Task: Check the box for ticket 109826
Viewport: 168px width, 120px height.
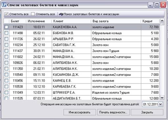Action: click(x=7, y=63)
